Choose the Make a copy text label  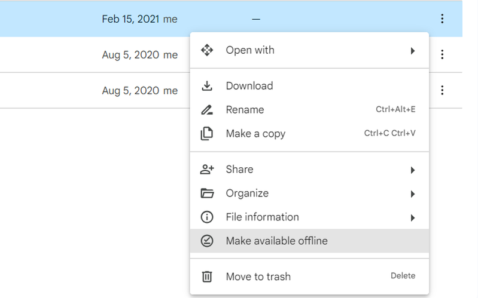coord(255,134)
